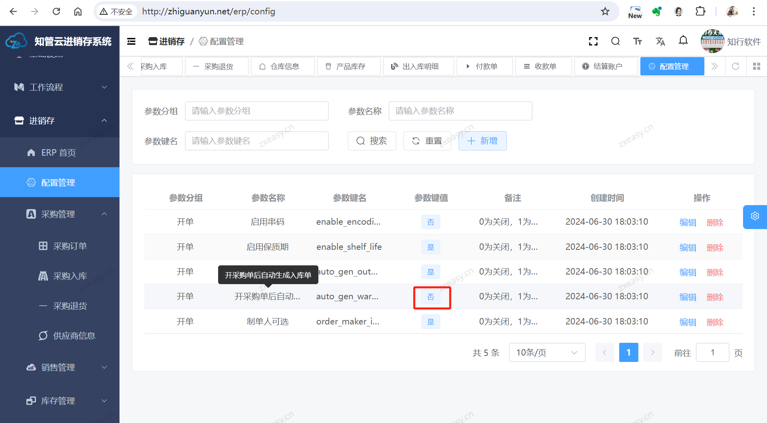Toggle the enable_shelf_life value tag
Image resolution: width=767 pixels, height=423 pixels.
(431, 247)
